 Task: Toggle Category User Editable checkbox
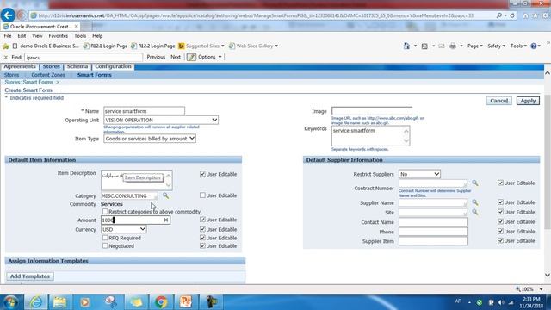pyautogui.click(x=202, y=195)
